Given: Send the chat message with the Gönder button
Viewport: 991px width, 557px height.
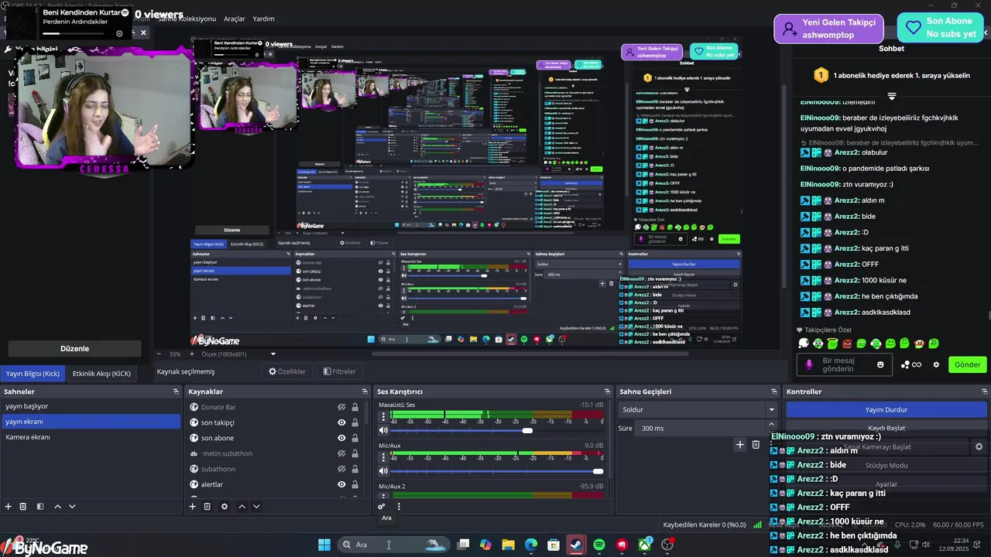Looking at the screenshot, I should pos(967,364).
